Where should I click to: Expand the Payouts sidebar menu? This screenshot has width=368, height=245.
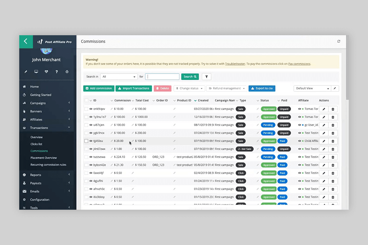(46, 183)
